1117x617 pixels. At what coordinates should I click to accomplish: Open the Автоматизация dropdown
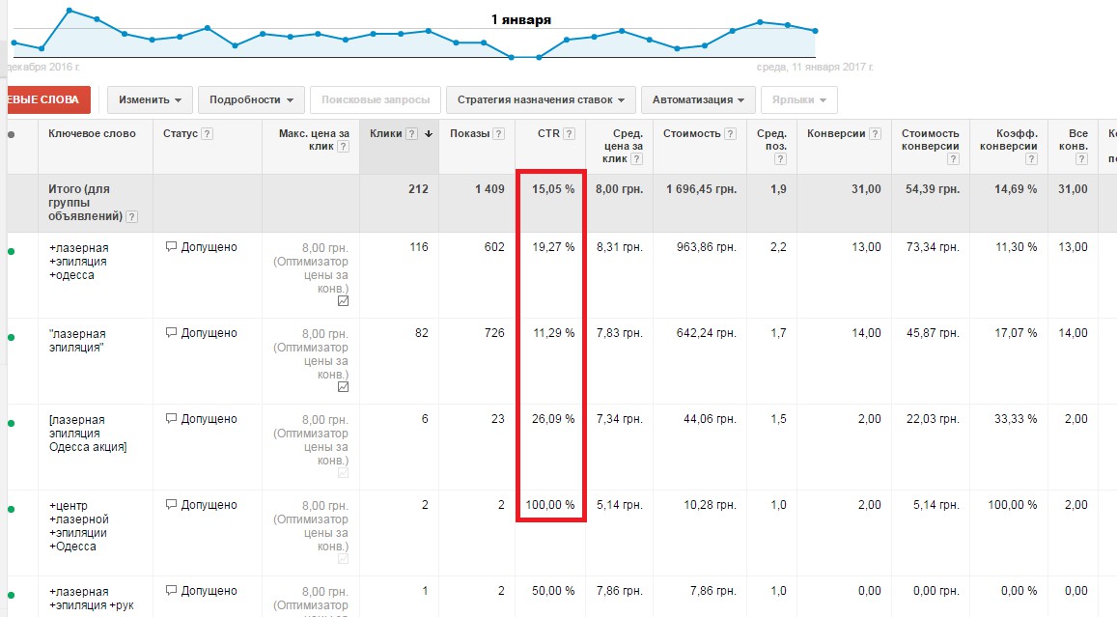[698, 99]
